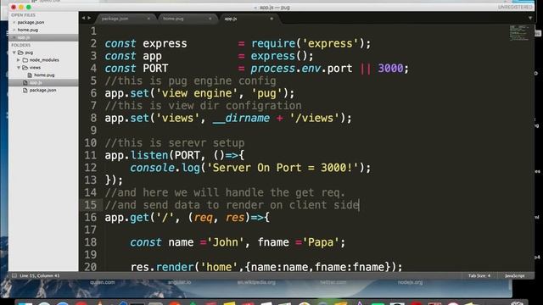This screenshot has width=543, height=305.
Task: Go to next tab with right arrow
Action: pos(89,18)
